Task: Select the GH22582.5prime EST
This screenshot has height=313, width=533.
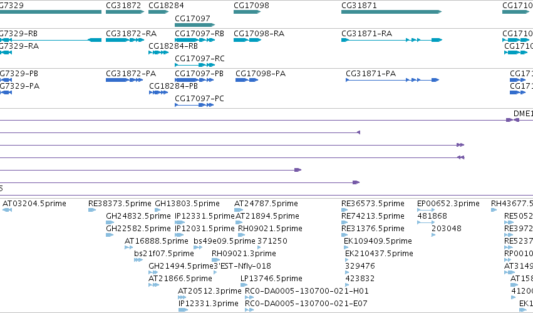Action: [110, 235]
